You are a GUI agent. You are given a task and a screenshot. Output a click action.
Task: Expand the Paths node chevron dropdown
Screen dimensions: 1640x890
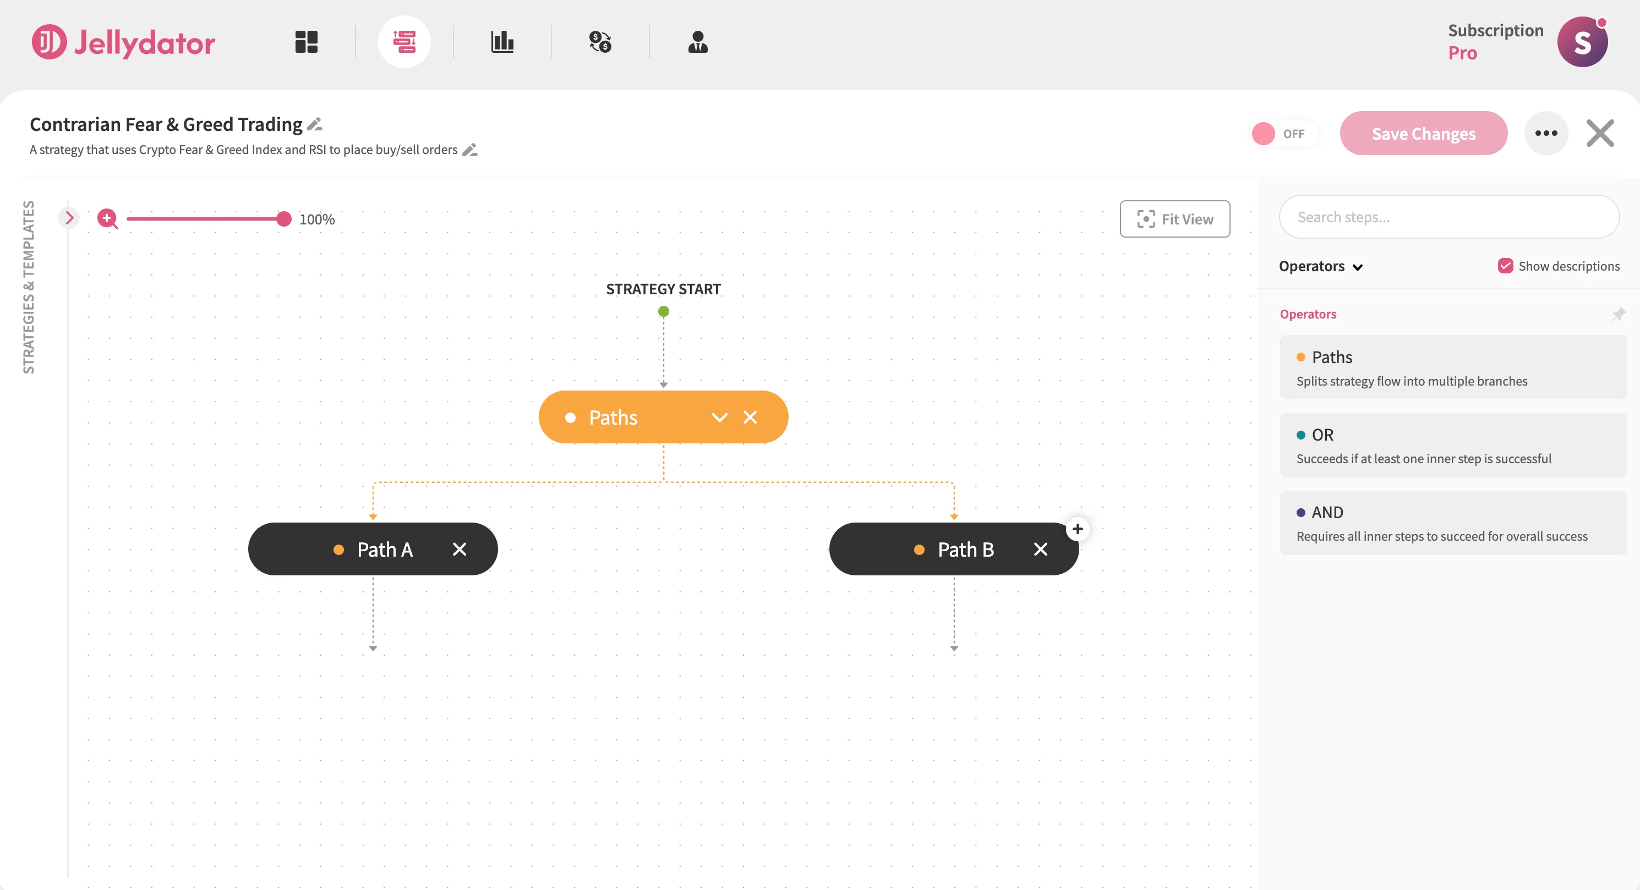[x=719, y=417]
